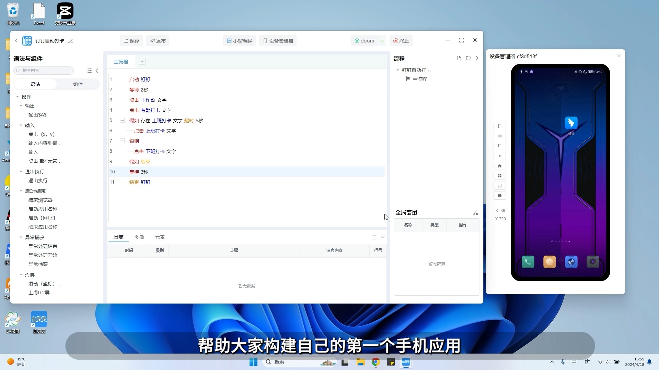Screen dimensions: 659x370
Task: Switch to the 图像 tab
Action: 139,237
